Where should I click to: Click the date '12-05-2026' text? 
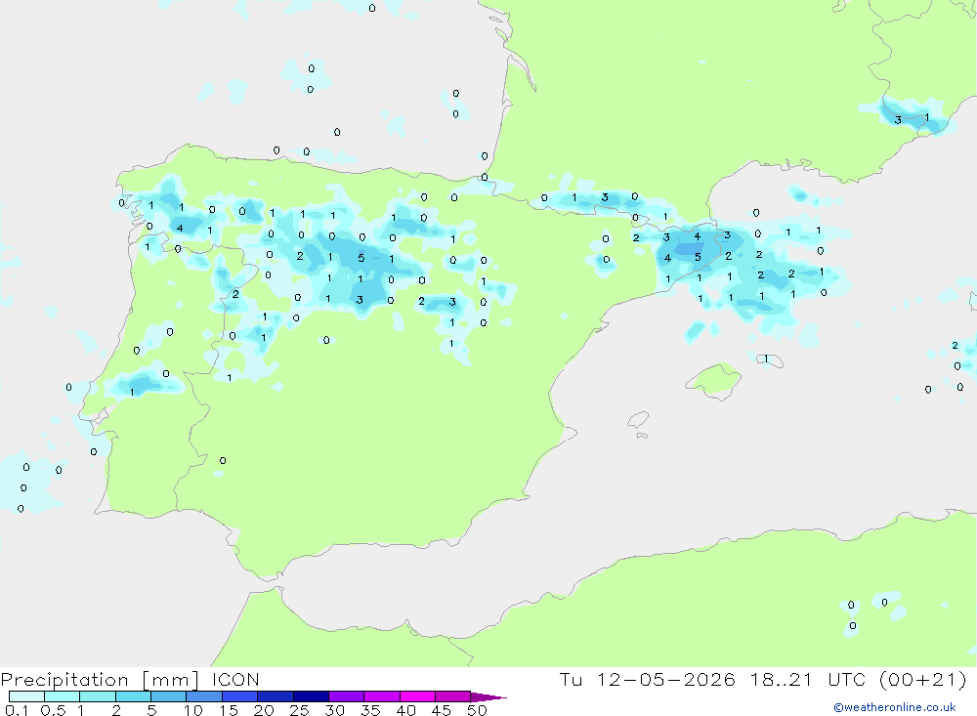[x=666, y=679]
